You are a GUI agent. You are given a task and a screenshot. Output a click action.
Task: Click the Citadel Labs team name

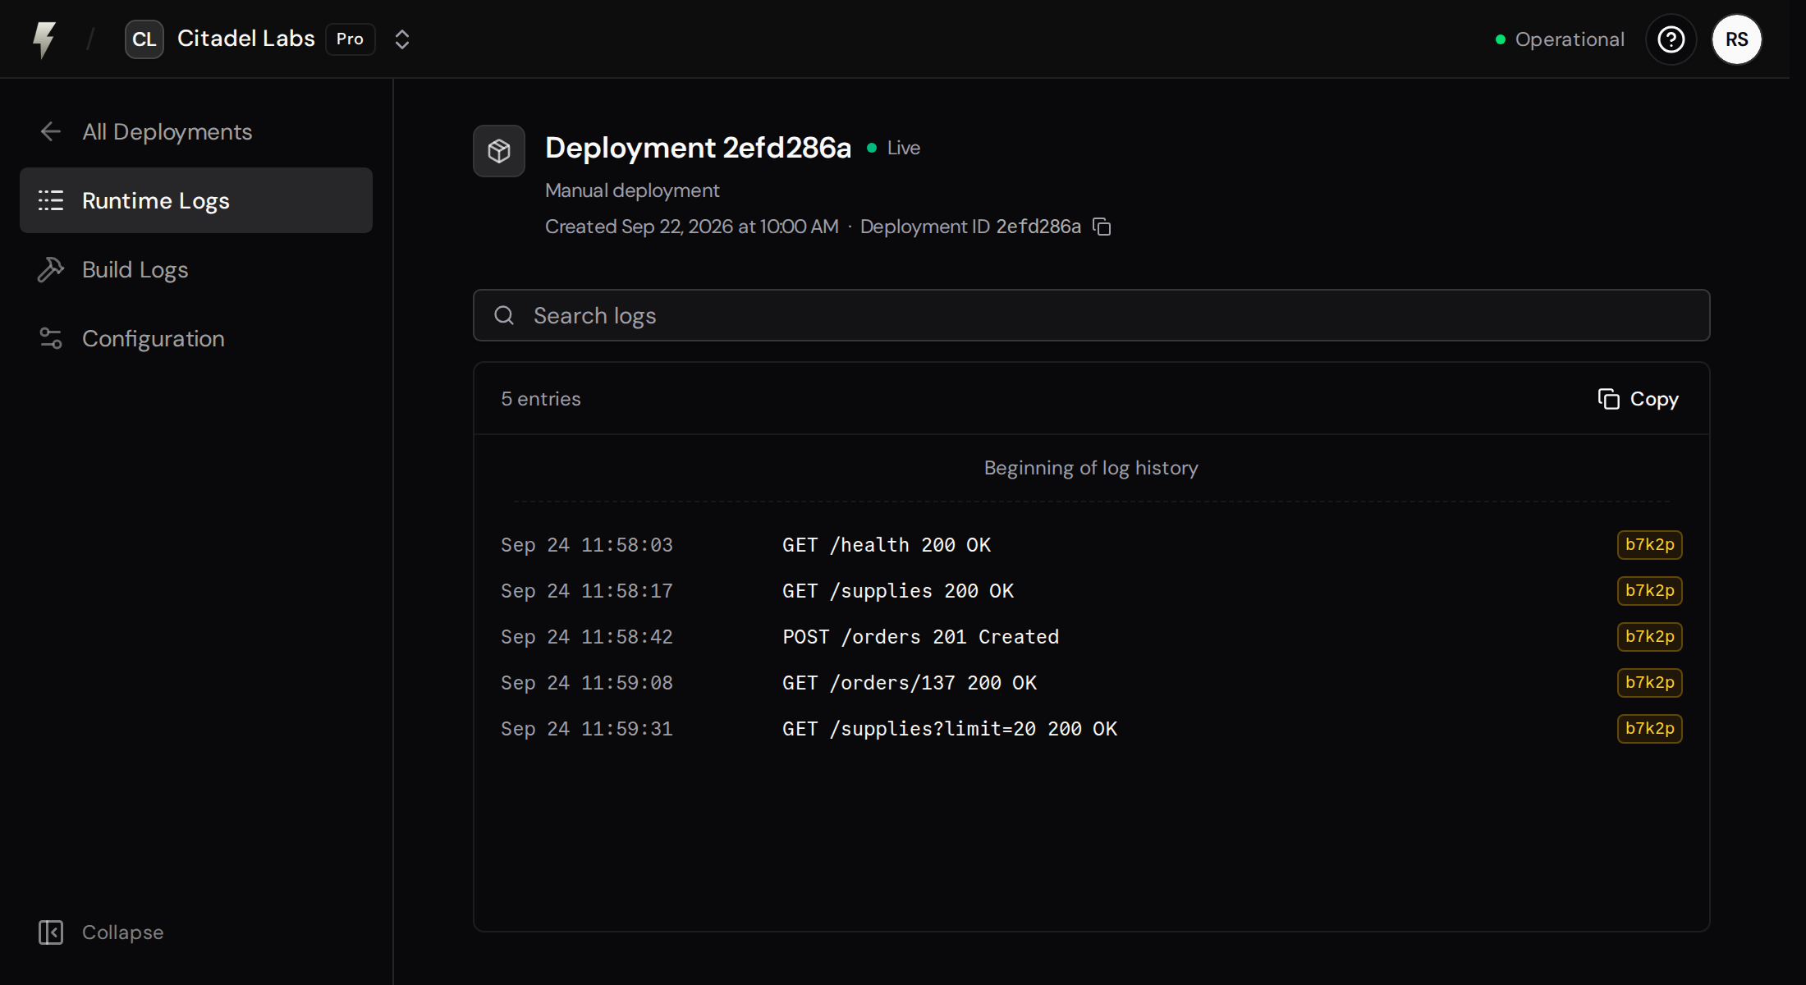click(x=246, y=39)
